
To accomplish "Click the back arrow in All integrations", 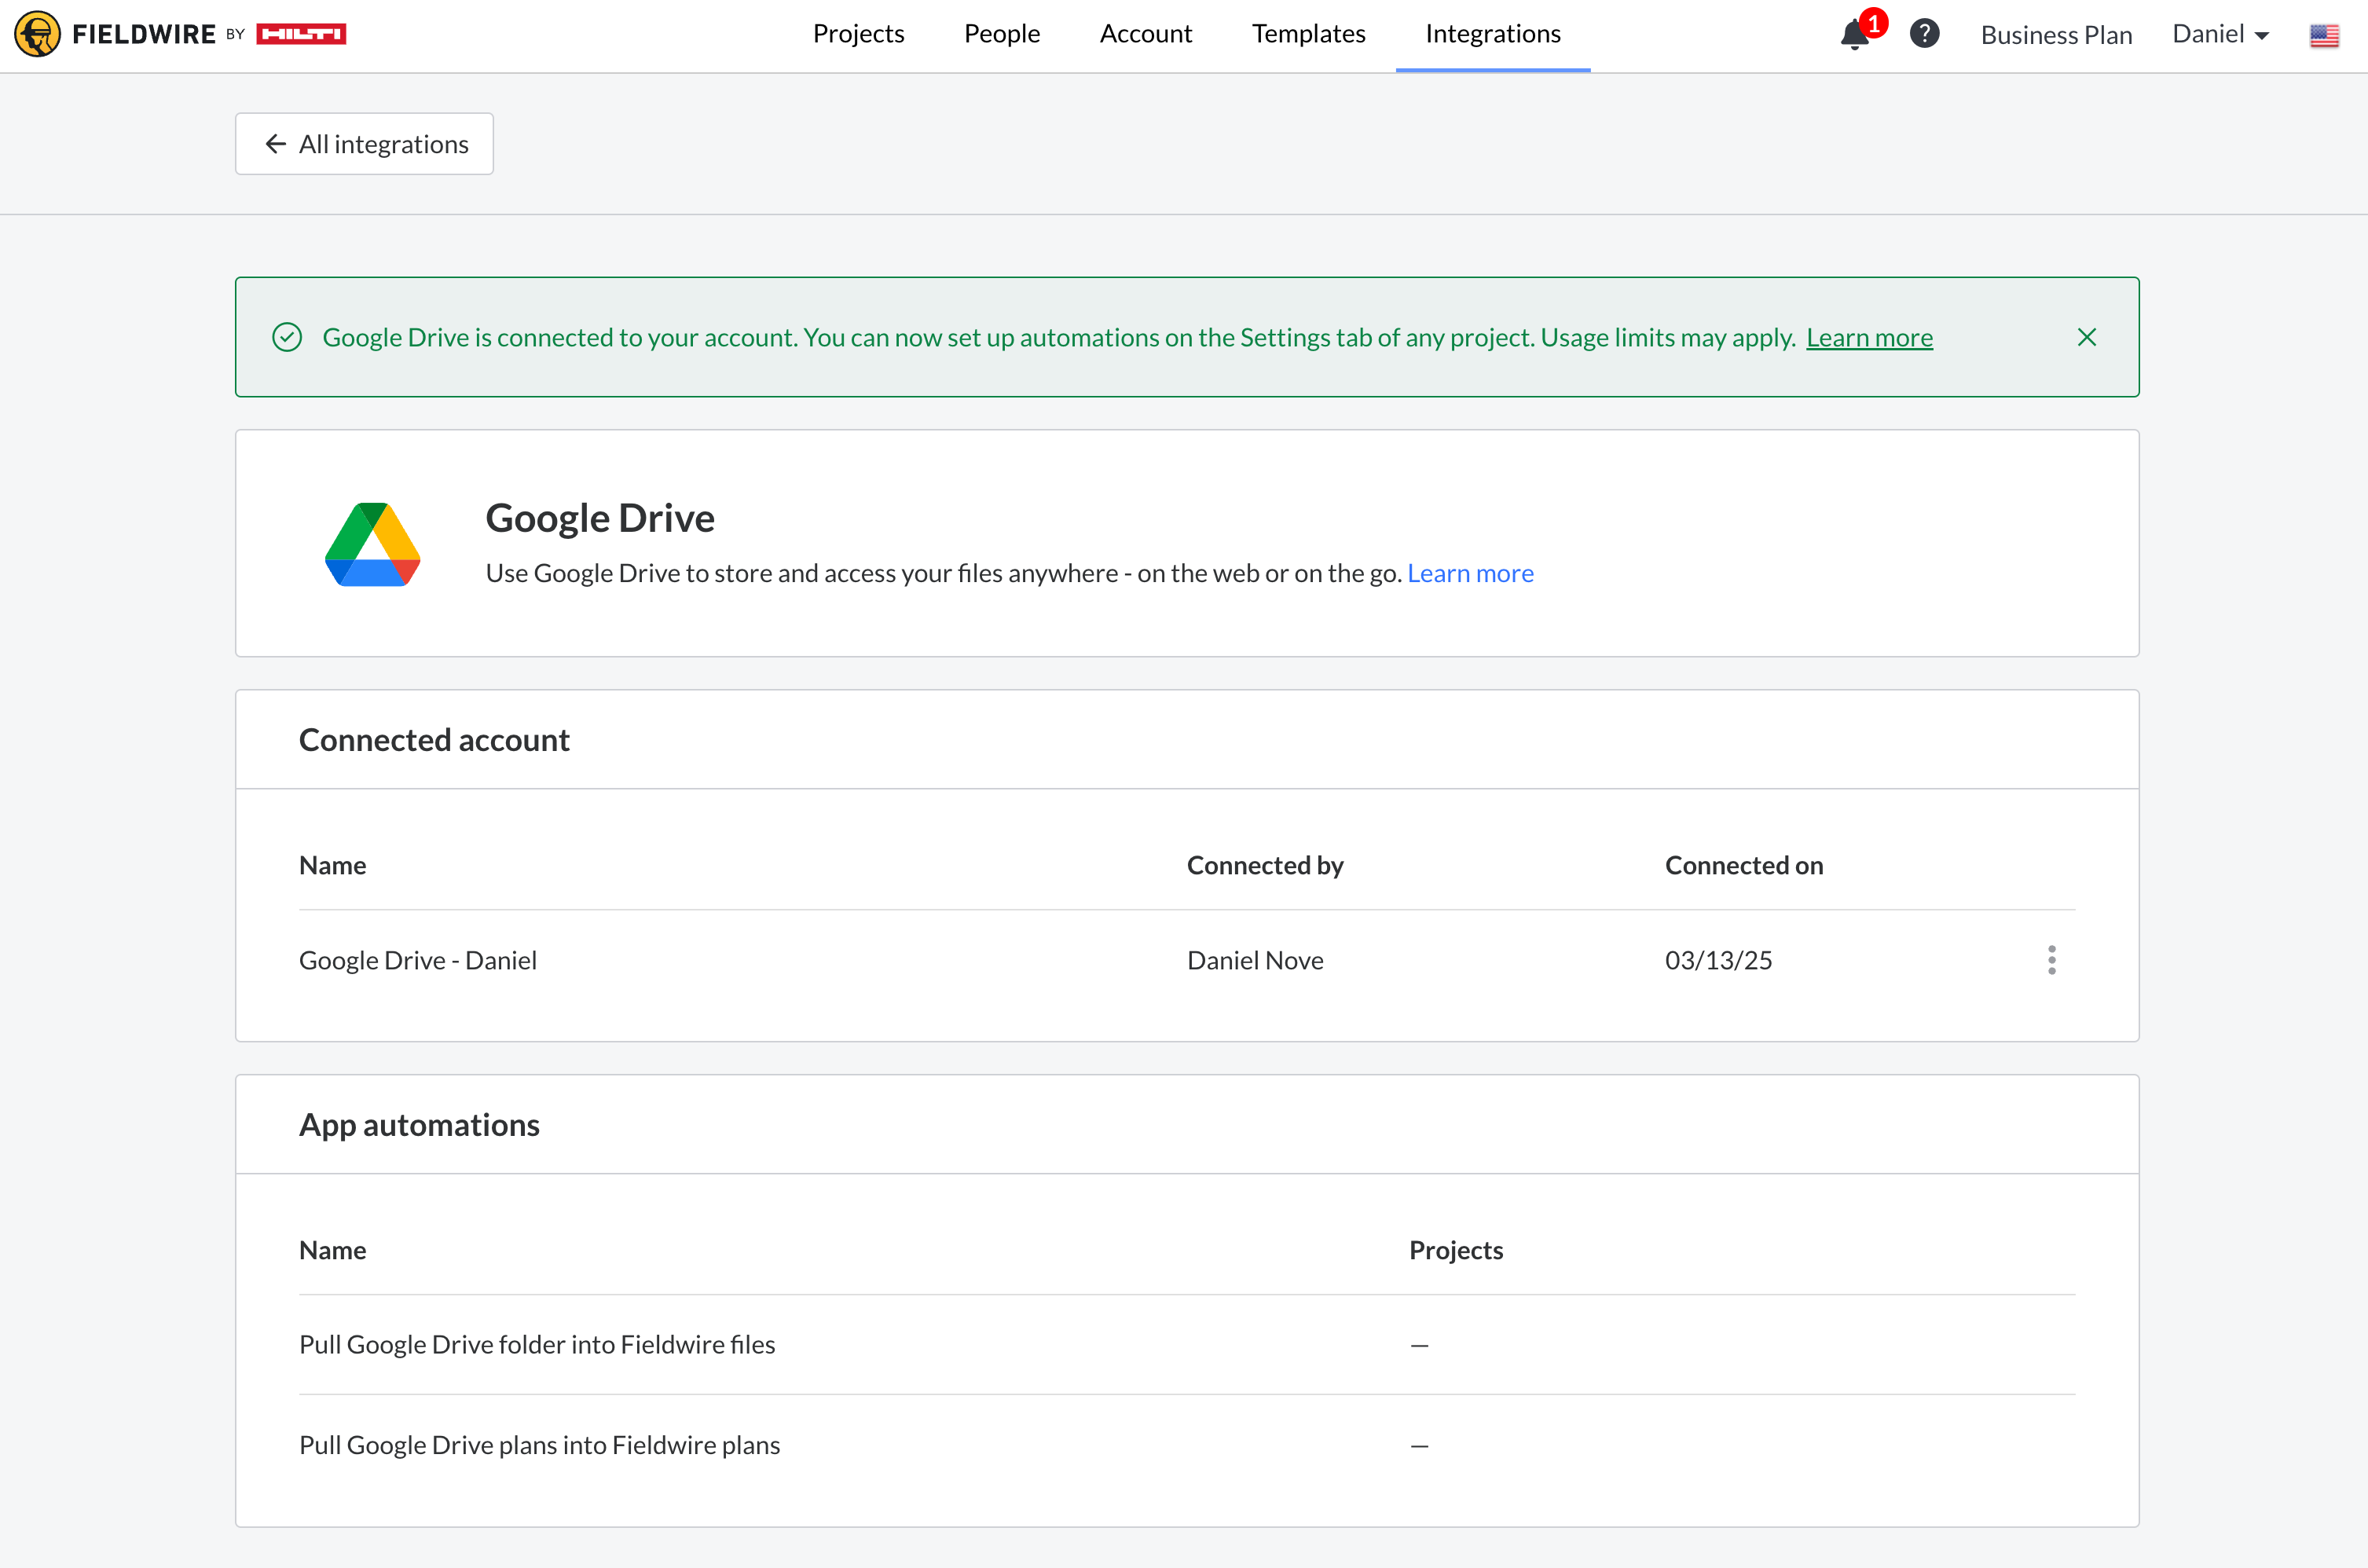I will click(x=276, y=144).
